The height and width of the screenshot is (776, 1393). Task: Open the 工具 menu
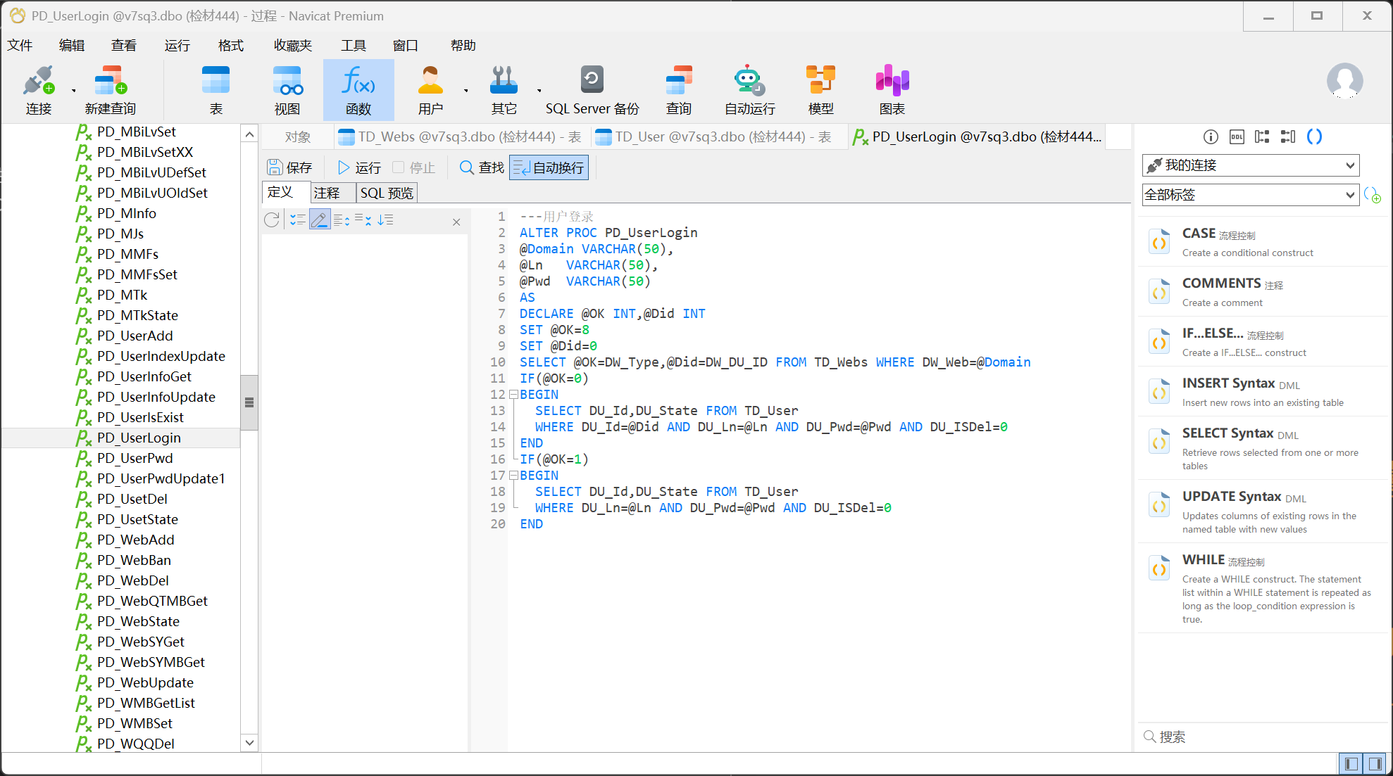(354, 46)
